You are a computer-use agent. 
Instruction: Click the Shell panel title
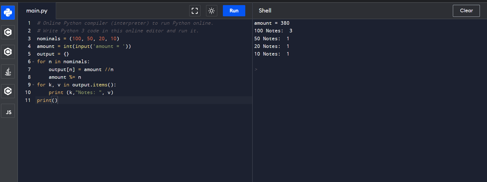click(x=265, y=11)
